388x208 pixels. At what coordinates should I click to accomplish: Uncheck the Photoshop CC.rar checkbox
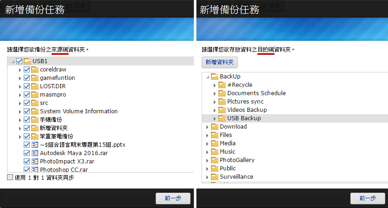click(x=27, y=169)
